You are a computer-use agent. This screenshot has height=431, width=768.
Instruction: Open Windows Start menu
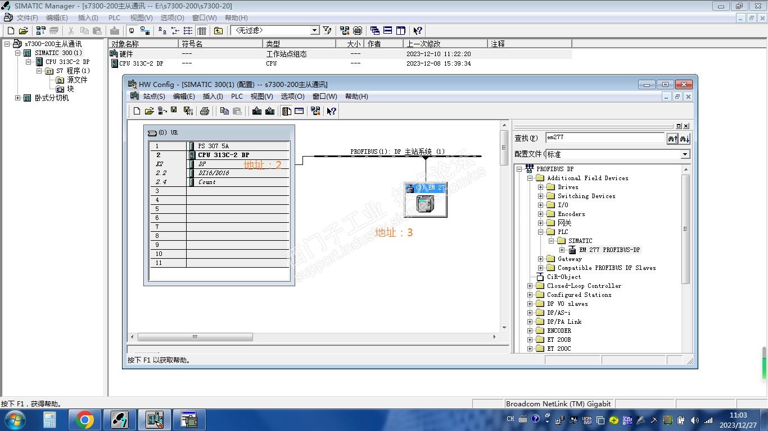(14, 419)
